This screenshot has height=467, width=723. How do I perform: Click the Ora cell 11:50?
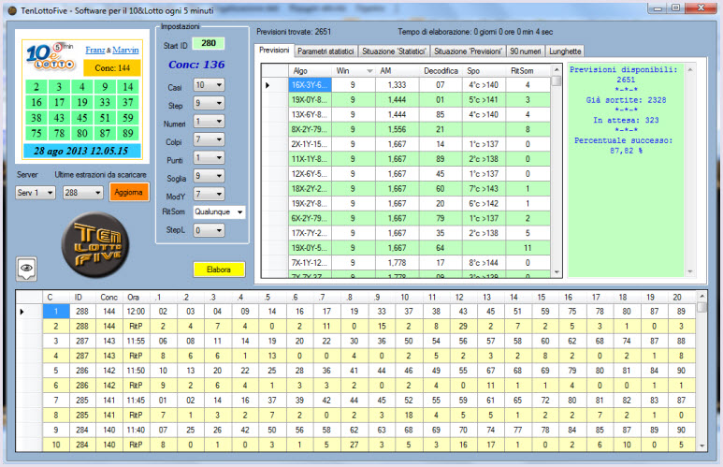(x=136, y=371)
